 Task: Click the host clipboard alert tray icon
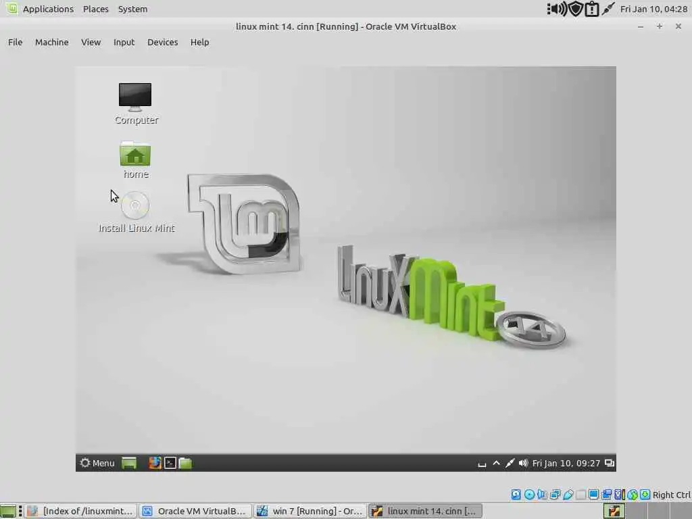(x=591, y=9)
